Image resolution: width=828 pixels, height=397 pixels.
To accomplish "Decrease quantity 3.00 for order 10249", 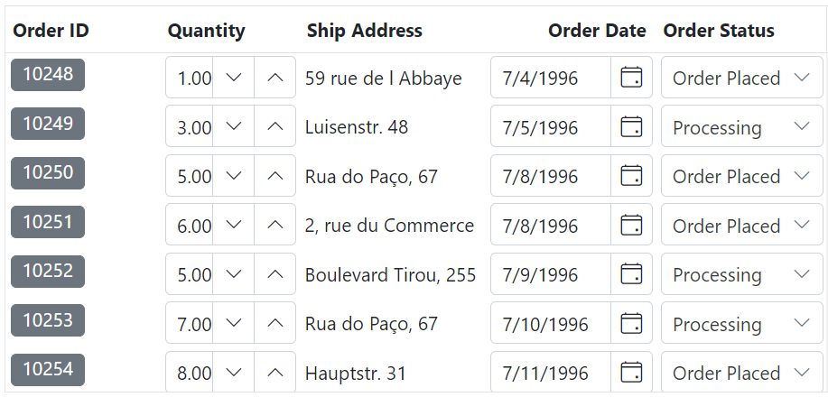I will click(x=233, y=126).
